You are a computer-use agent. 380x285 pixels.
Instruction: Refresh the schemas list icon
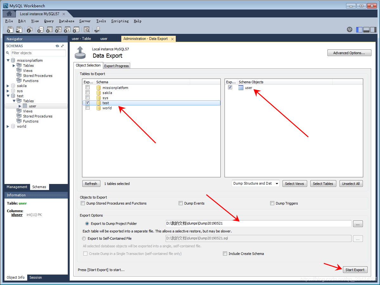click(57, 46)
